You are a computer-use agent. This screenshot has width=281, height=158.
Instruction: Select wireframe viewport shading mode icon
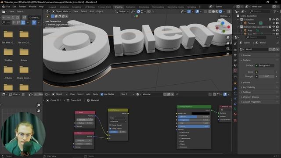pyautogui.click(x=210, y=11)
